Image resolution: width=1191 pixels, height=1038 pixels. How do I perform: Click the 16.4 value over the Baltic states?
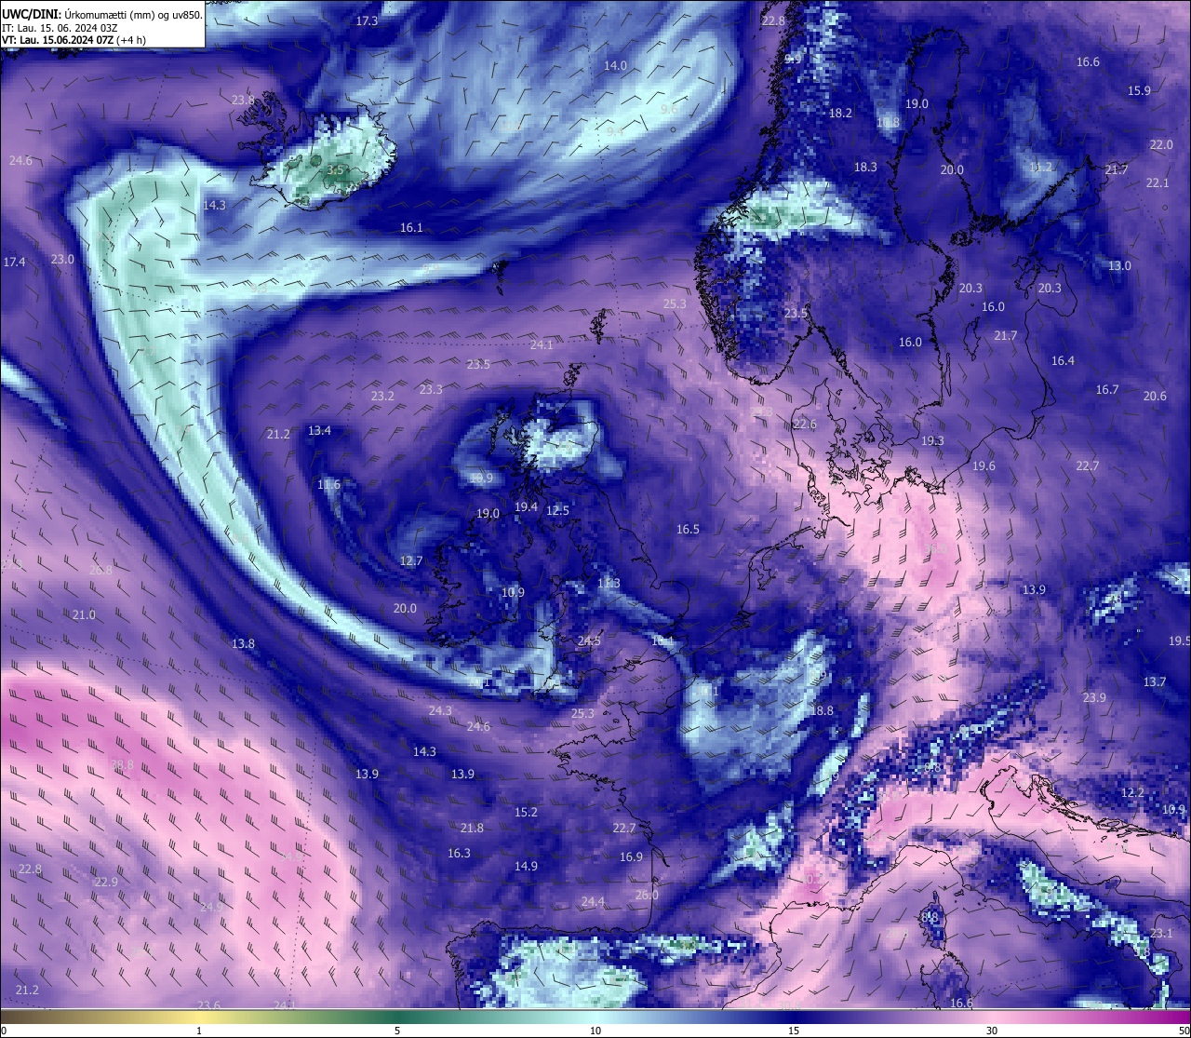click(x=1063, y=360)
